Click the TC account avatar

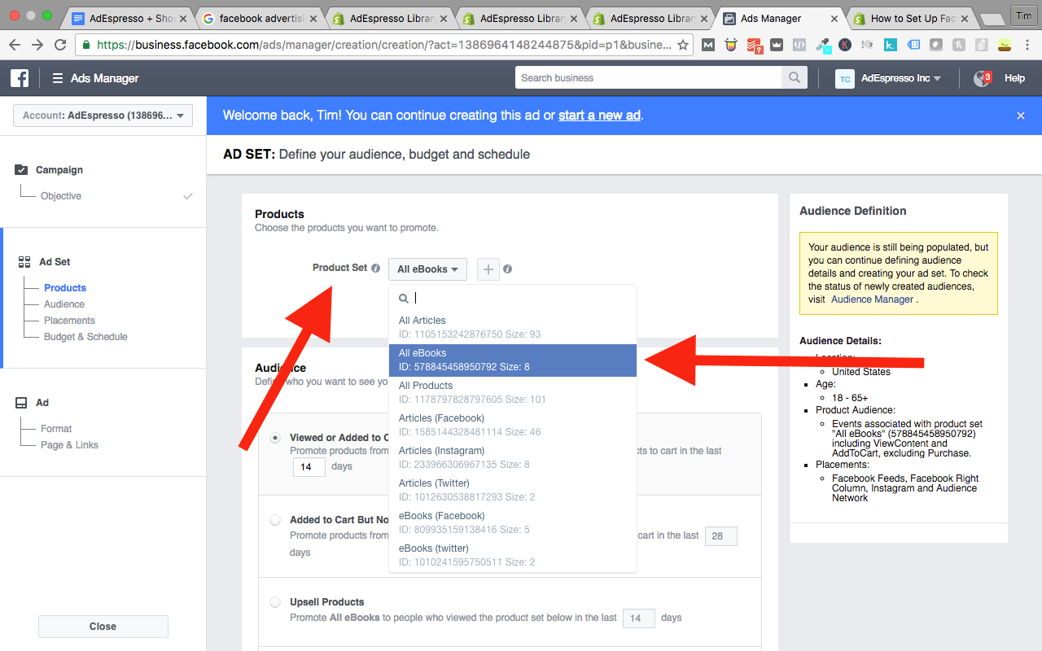pyautogui.click(x=845, y=78)
